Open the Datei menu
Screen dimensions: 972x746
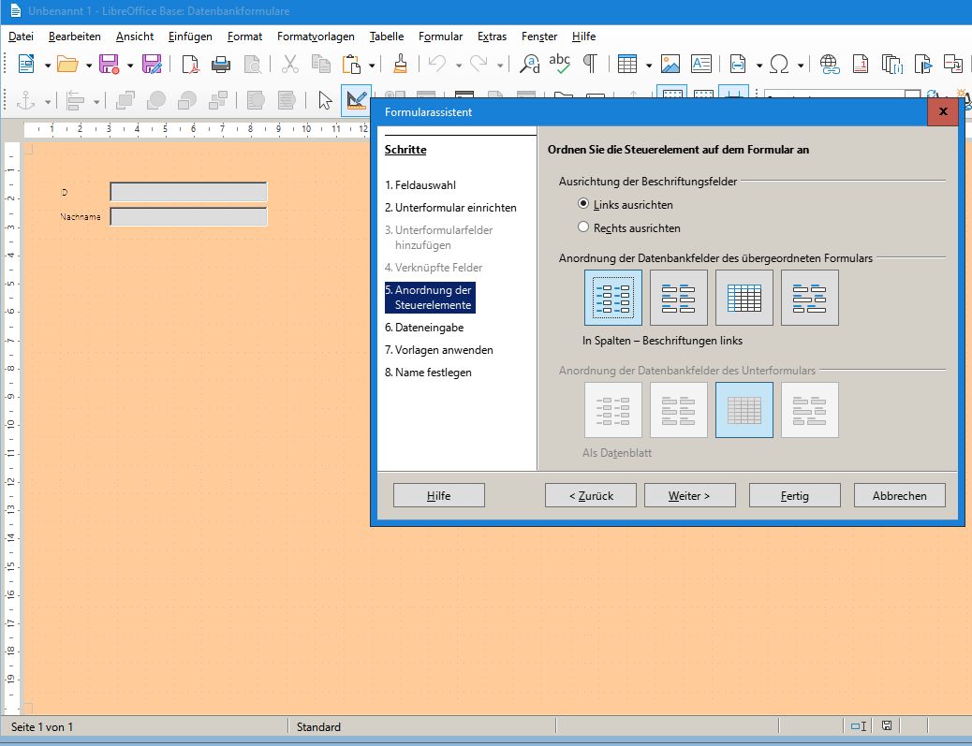click(x=22, y=37)
